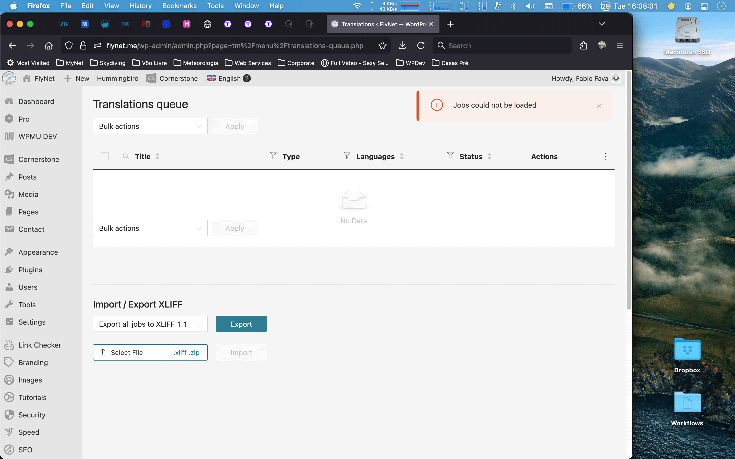Open the Hummingbird admin bar link
This screenshot has height=459, width=735.
tap(118, 78)
